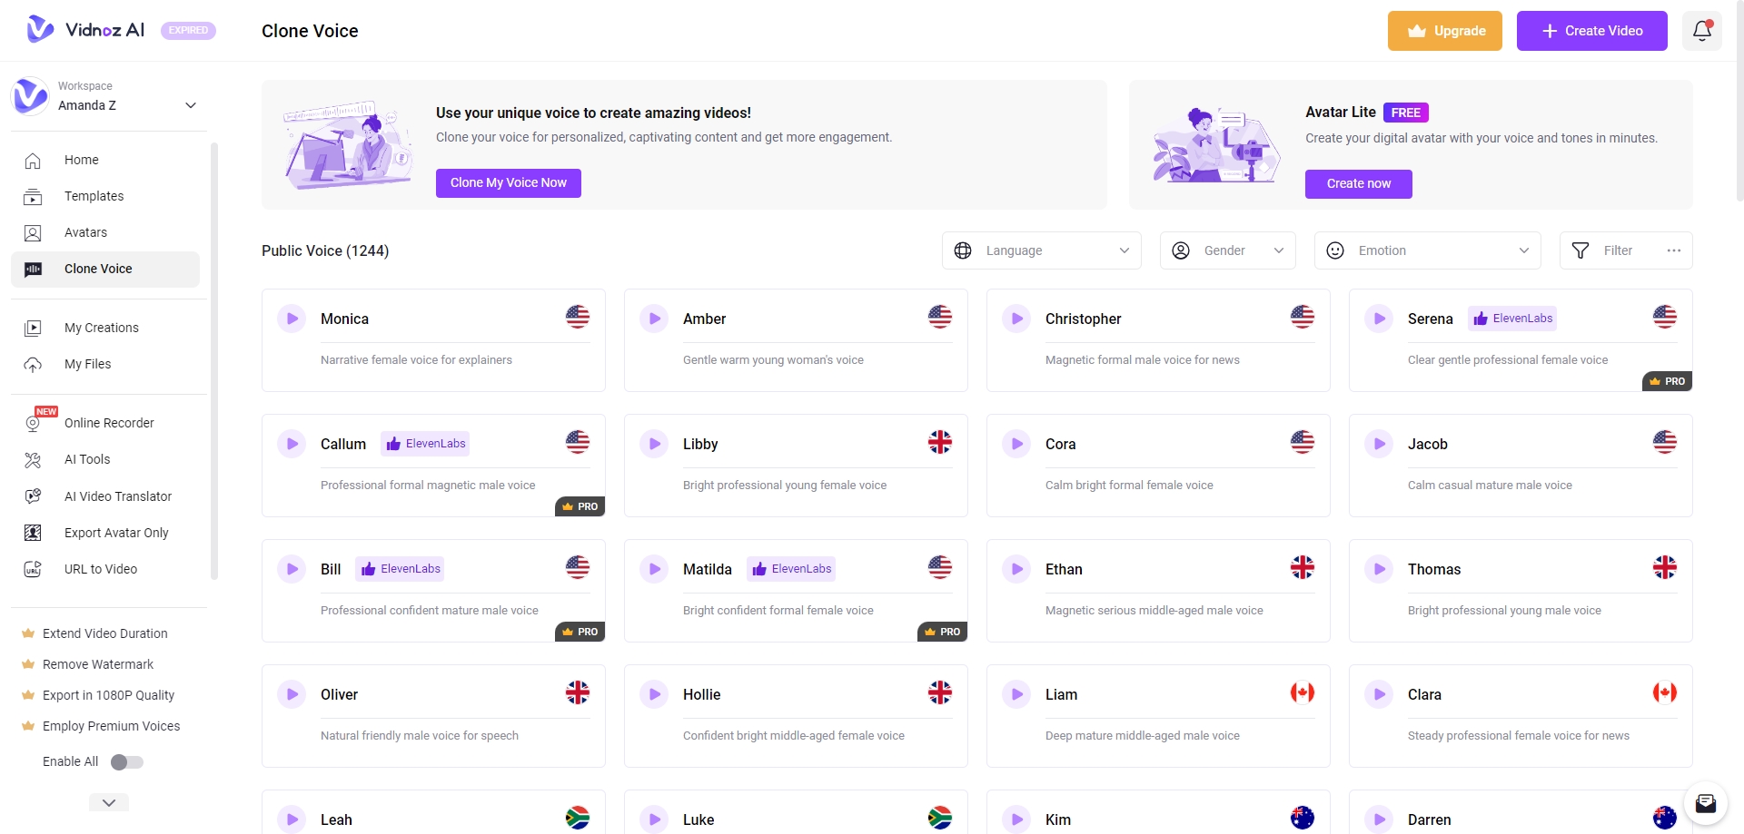1744x834 pixels.
Task: Click the Create Video button
Action: click(1592, 31)
